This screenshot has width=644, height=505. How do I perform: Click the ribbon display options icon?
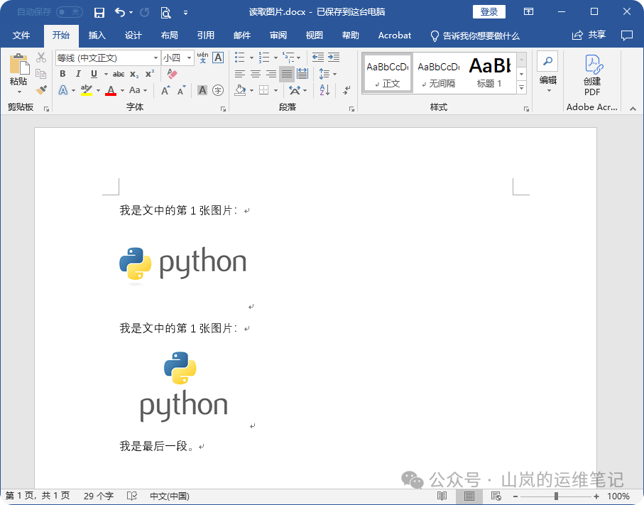pos(528,11)
